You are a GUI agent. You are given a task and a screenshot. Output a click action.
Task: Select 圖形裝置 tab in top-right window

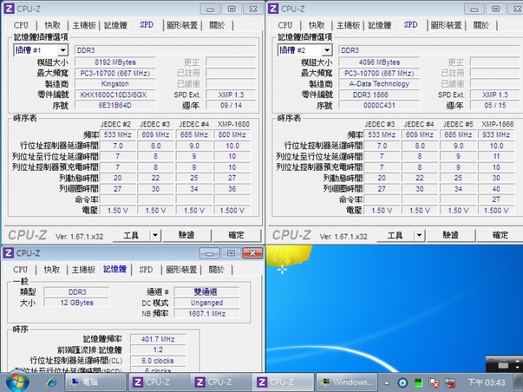446,25
